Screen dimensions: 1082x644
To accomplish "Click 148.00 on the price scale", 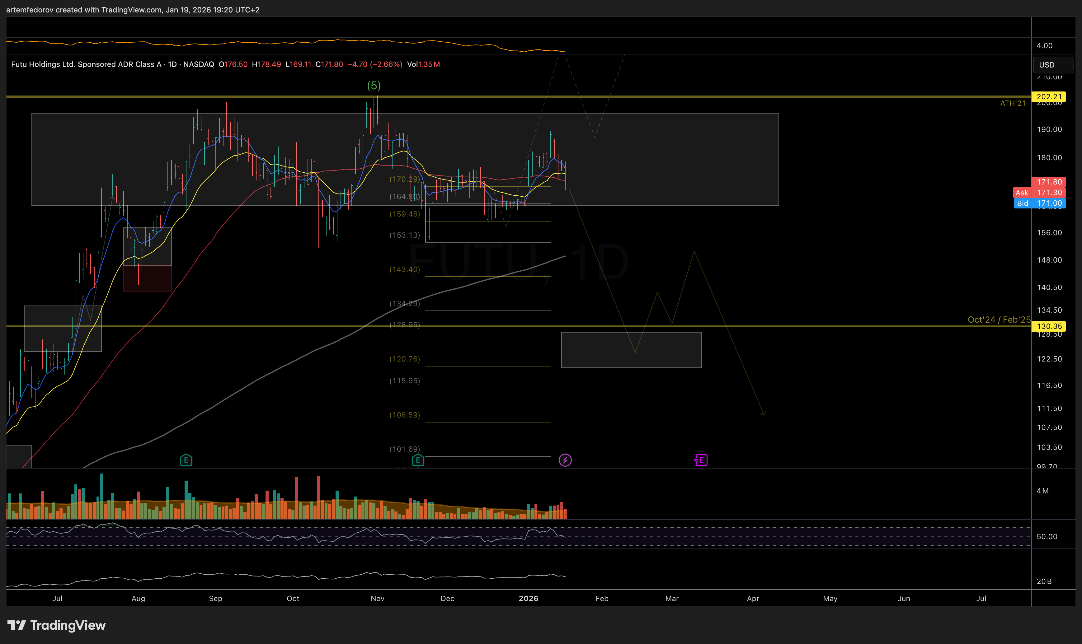I will pyautogui.click(x=1049, y=260).
